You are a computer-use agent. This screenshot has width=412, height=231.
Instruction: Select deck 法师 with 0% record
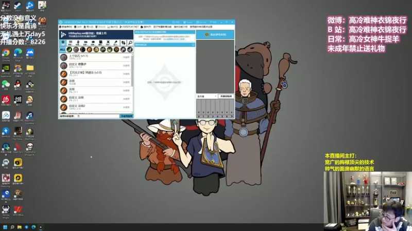pyautogui.click(x=95, y=91)
